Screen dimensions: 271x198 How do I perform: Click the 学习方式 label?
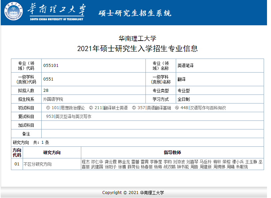coord(160,99)
